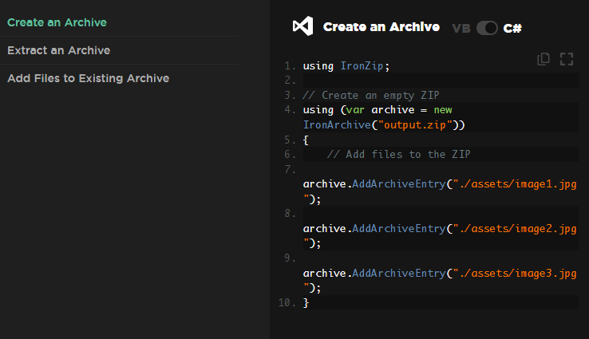Click the 'using IronZip;' code line
Image resolution: width=589 pixels, height=339 pixels.
(x=346, y=65)
